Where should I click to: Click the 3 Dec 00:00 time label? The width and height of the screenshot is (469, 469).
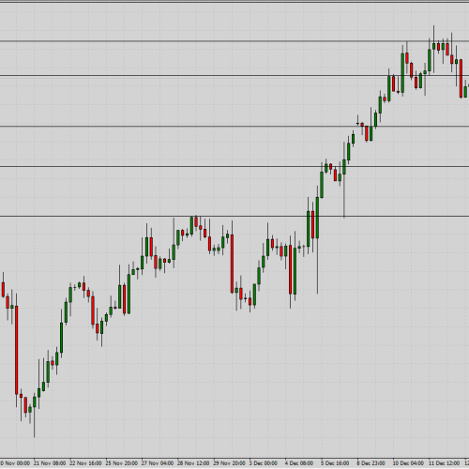tap(264, 463)
